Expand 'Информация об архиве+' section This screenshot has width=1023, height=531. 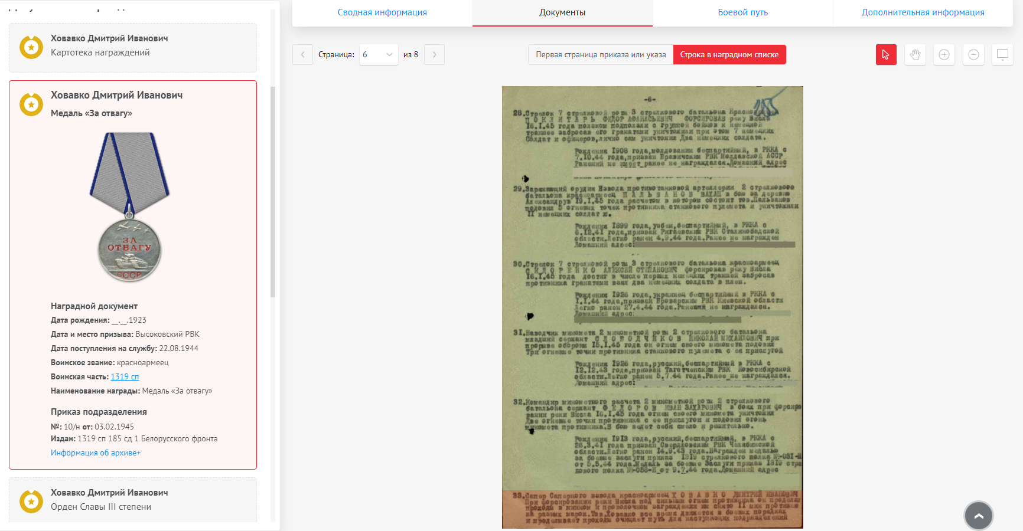click(96, 453)
